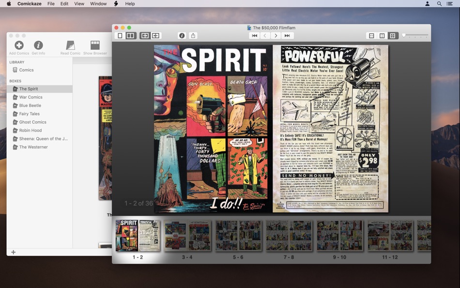Screen dimensions: 460x288
Task: Open the Window menu
Action: click(98, 3)
